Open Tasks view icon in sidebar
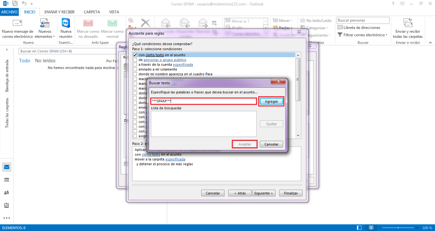This screenshot has height=231, width=435. point(7,206)
